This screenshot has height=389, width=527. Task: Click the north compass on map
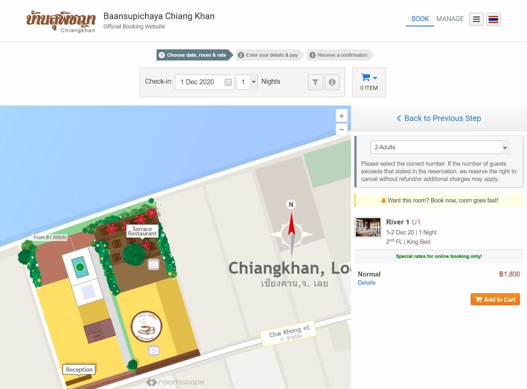pyautogui.click(x=291, y=228)
